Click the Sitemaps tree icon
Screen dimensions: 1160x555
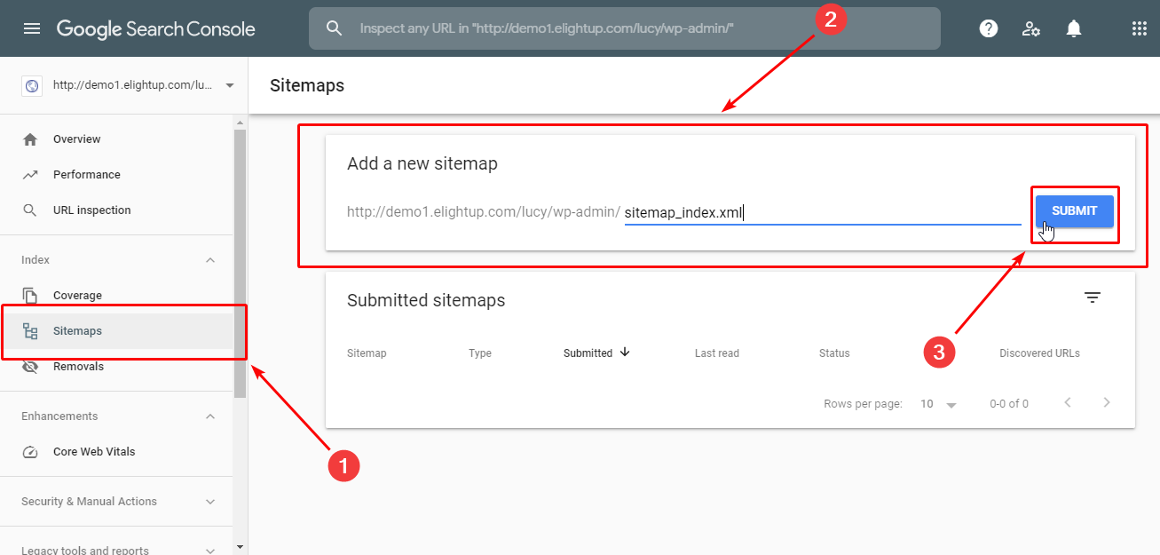pyautogui.click(x=30, y=331)
